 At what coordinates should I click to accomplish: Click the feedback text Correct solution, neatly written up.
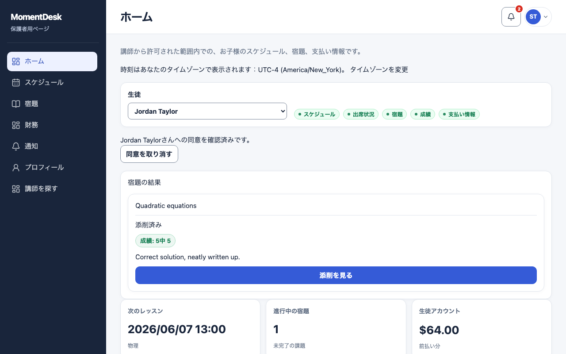click(x=187, y=257)
